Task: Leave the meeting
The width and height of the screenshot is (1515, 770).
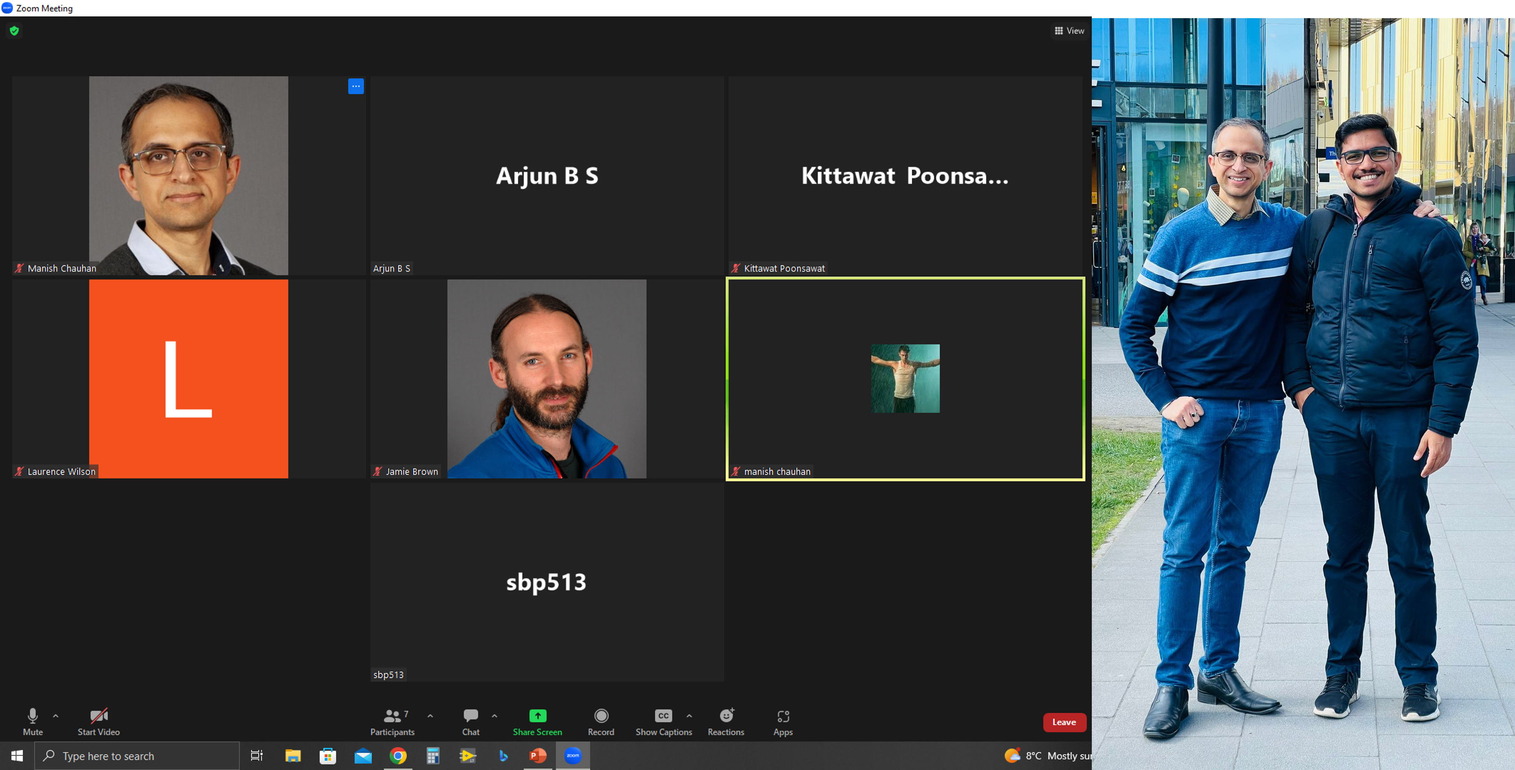Action: point(1064,722)
